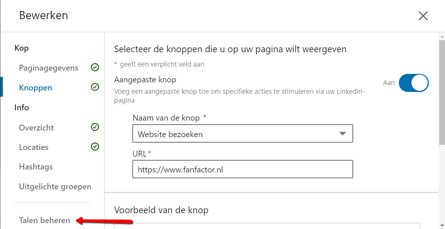Image resolution: width=445 pixels, height=229 pixels.
Task: Open the Hashtags section
Action: pyautogui.click(x=36, y=167)
